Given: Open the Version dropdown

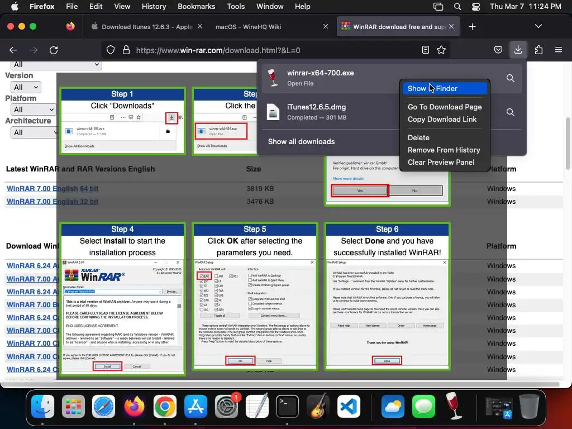Looking at the screenshot, I should [26, 87].
